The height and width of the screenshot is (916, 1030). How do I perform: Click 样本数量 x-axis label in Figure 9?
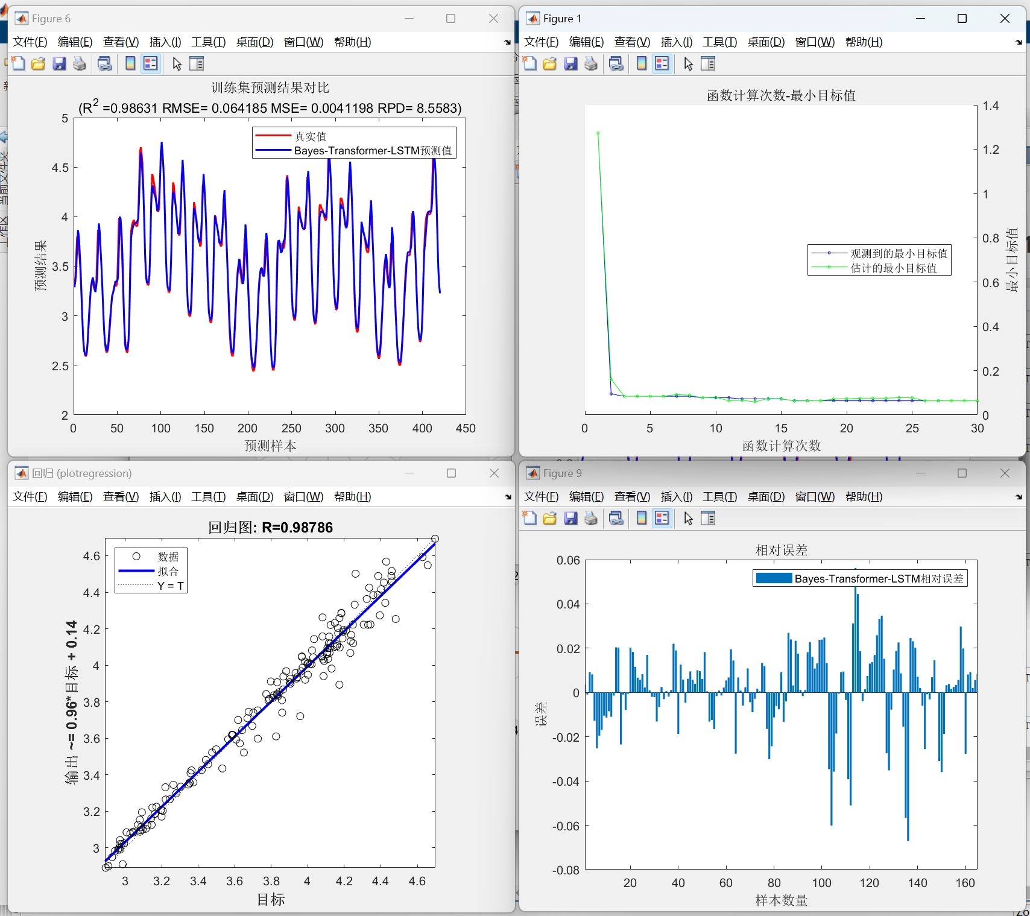click(x=782, y=900)
